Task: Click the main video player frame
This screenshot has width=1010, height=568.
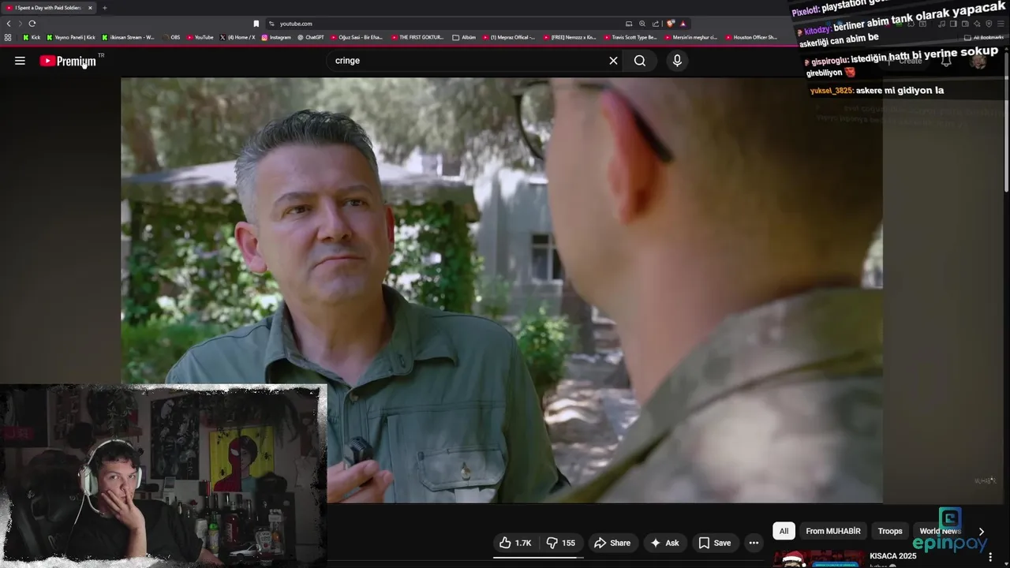Action: pos(501,290)
